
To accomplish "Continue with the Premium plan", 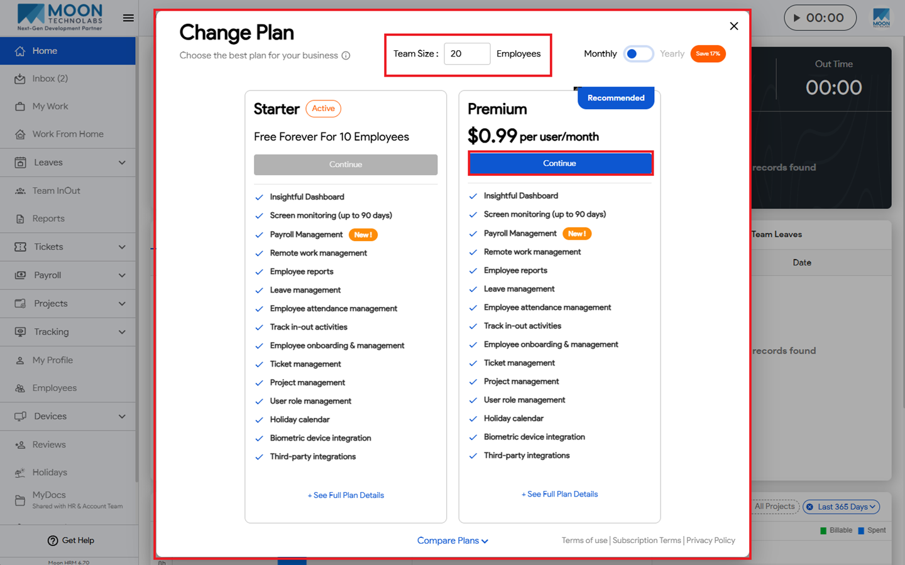I will pos(560,163).
